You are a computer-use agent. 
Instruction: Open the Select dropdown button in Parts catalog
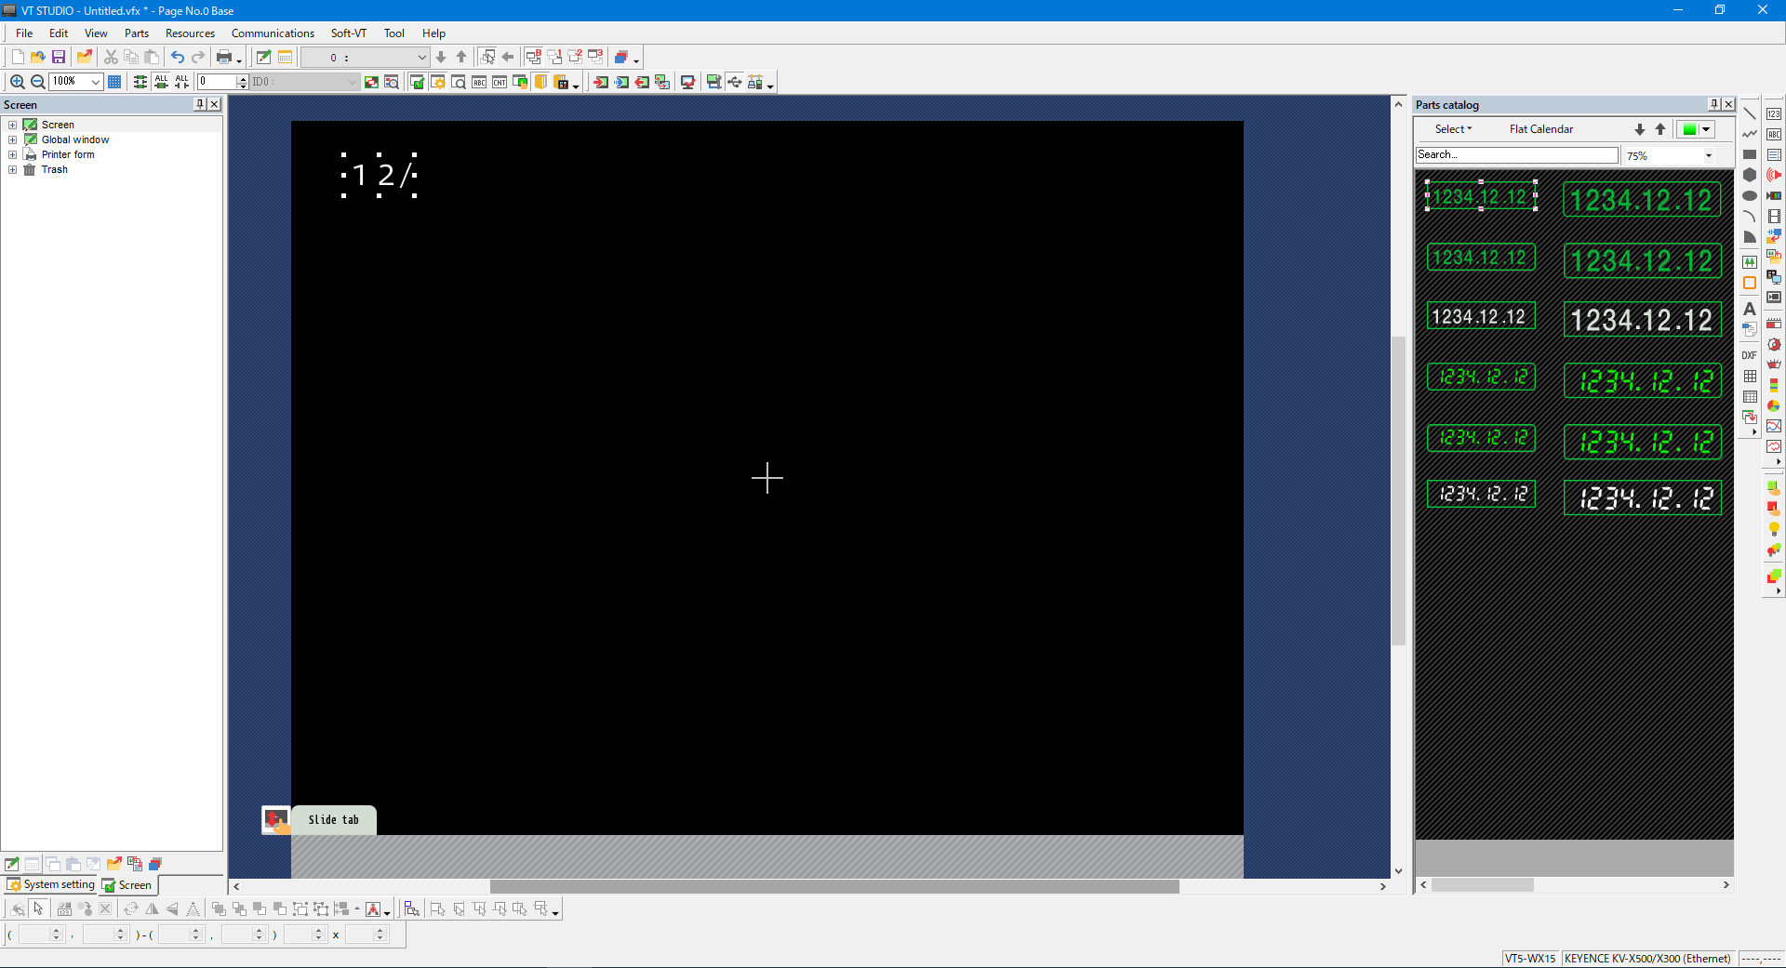click(x=1453, y=129)
